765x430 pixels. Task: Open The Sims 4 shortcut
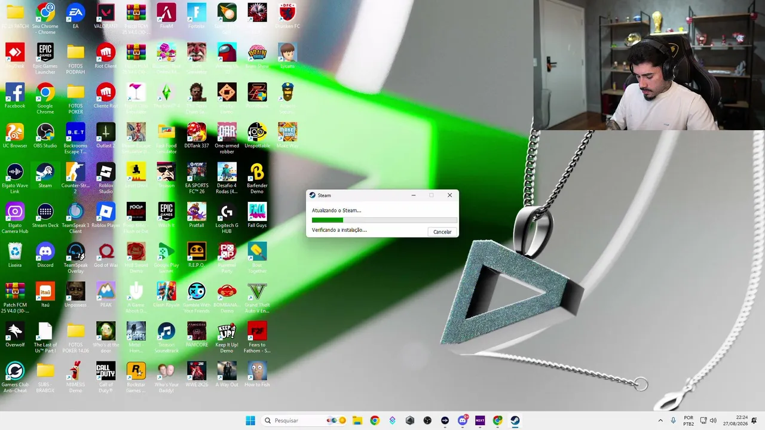tap(166, 96)
